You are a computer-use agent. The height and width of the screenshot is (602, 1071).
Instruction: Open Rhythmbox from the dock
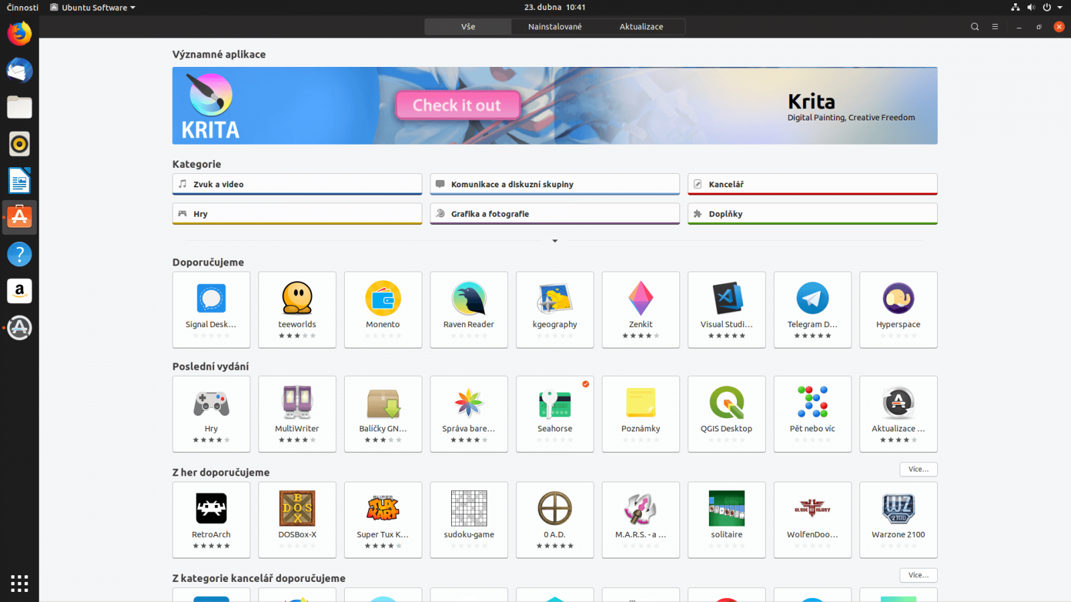click(19, 144)
